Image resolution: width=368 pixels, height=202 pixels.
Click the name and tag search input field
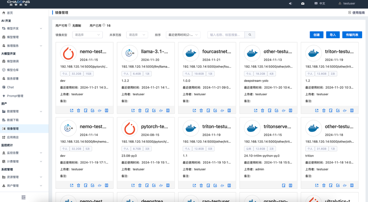click(x=226, y=35)
